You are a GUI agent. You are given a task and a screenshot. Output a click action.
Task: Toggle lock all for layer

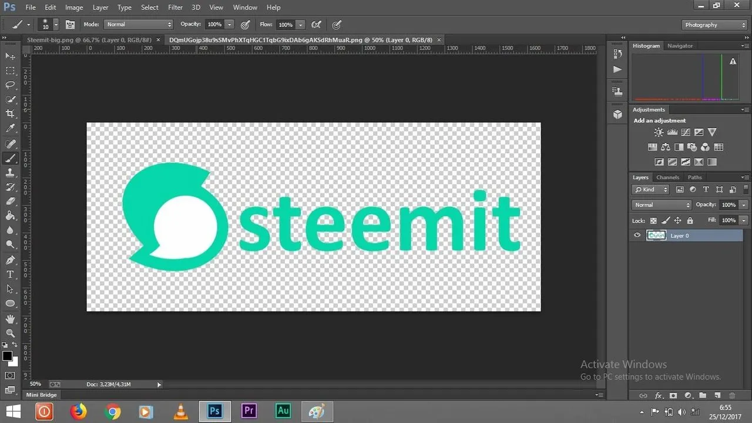[690, 220]
